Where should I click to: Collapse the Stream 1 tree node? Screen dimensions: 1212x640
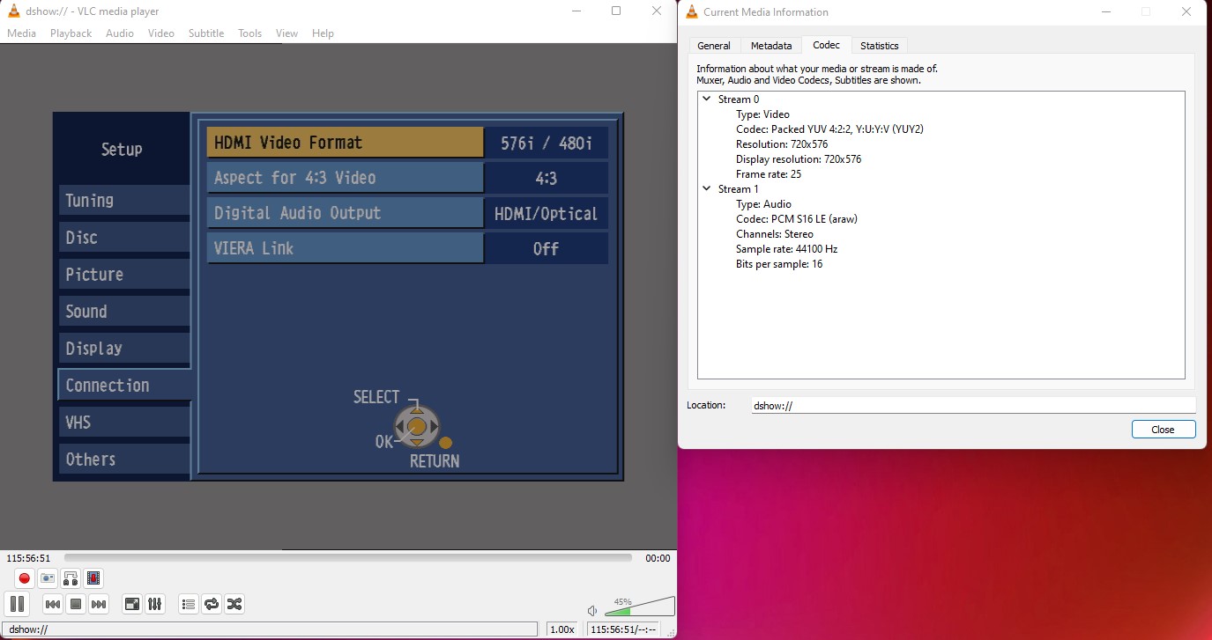coord(708,189)
